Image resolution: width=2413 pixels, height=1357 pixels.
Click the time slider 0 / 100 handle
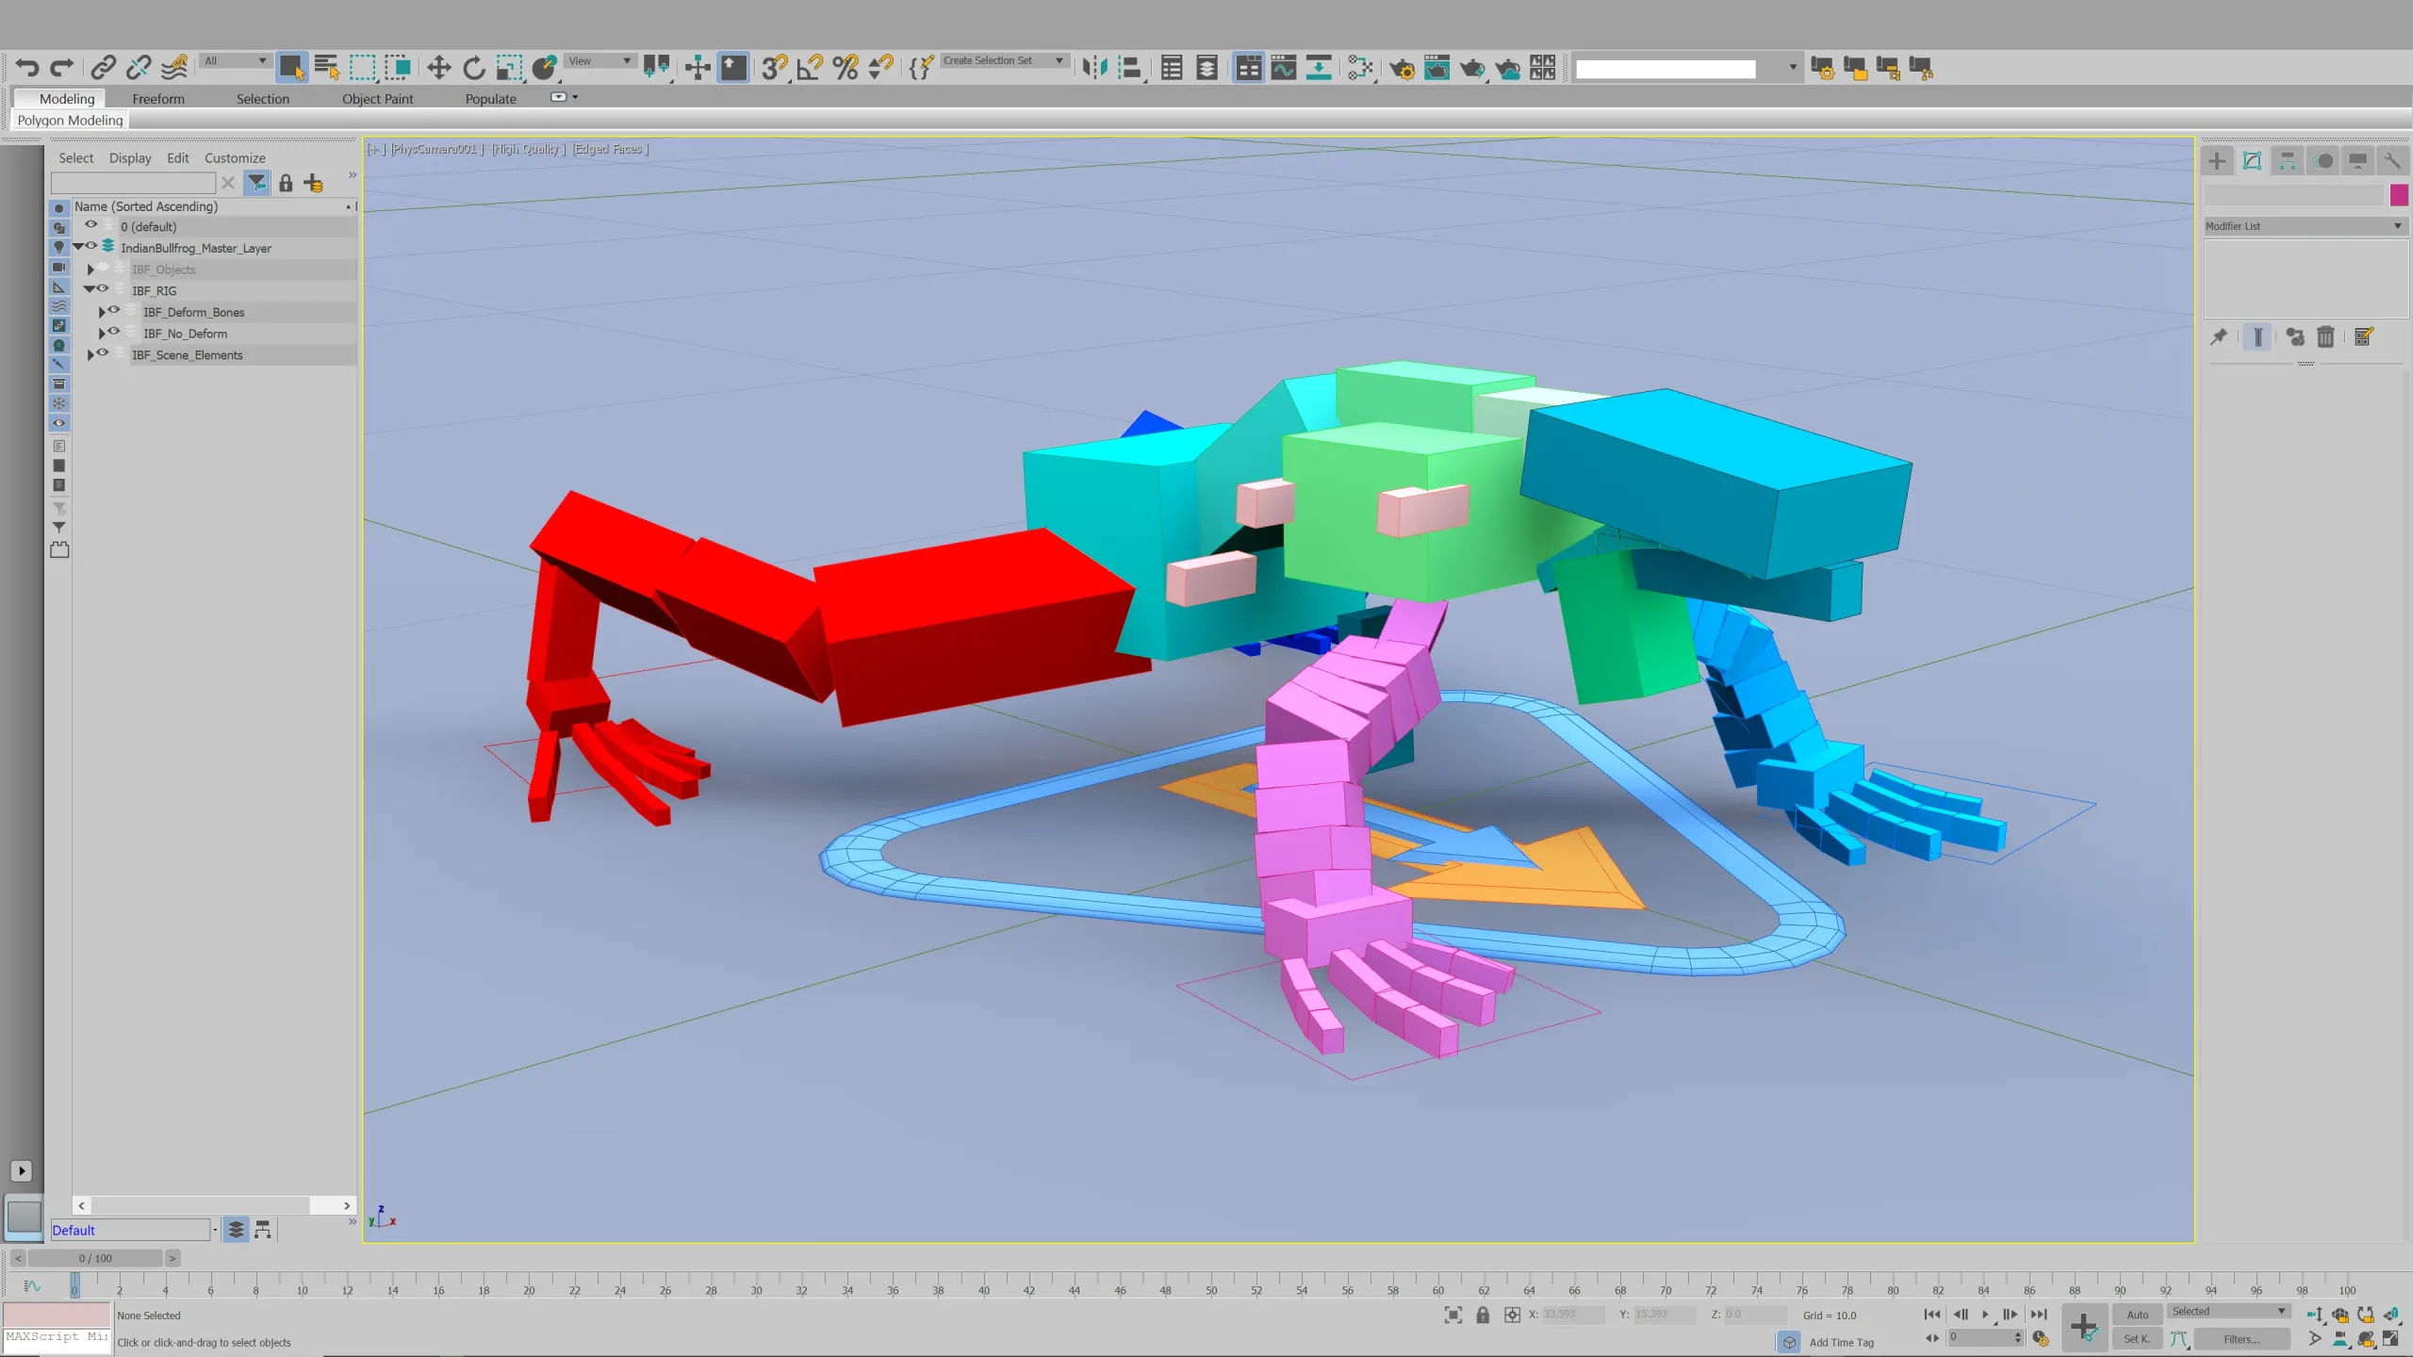click(x=95, y=1258)
